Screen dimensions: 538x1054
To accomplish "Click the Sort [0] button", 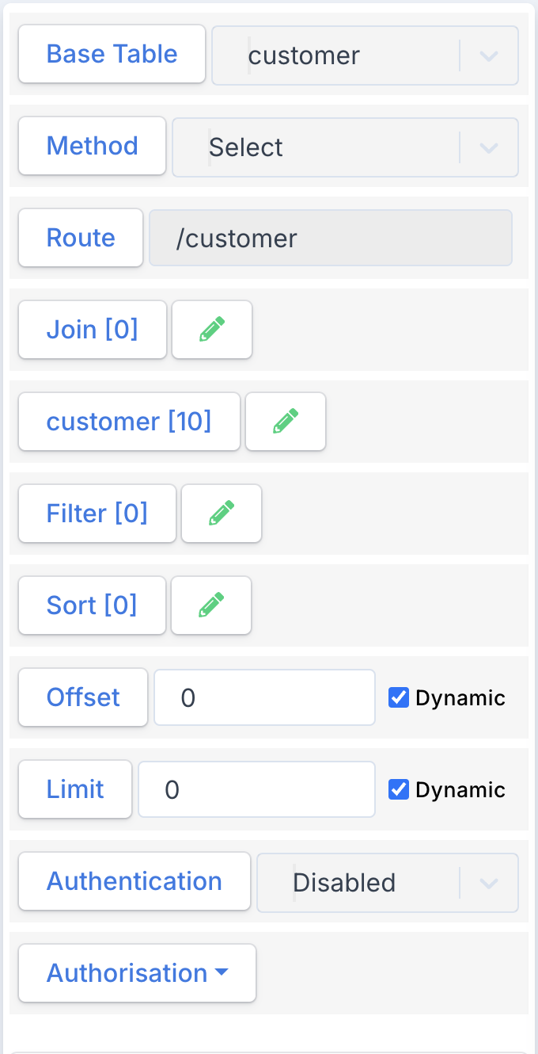I will pos(92,605).
